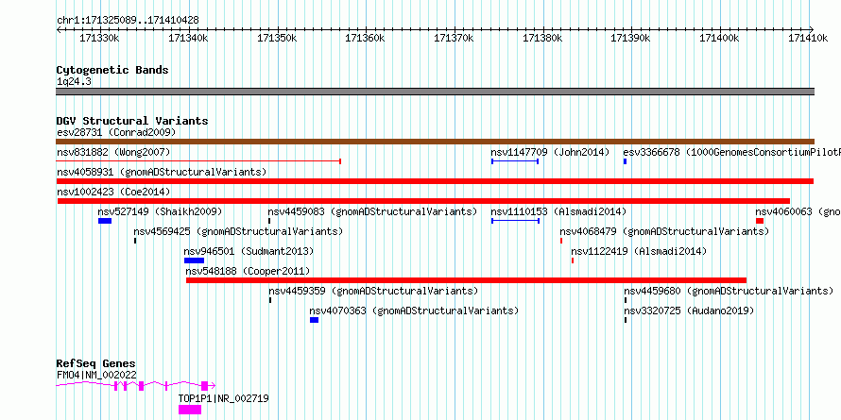Click the esv28731 (Conrad2009) label
The image size is (841, 420).
116,132
